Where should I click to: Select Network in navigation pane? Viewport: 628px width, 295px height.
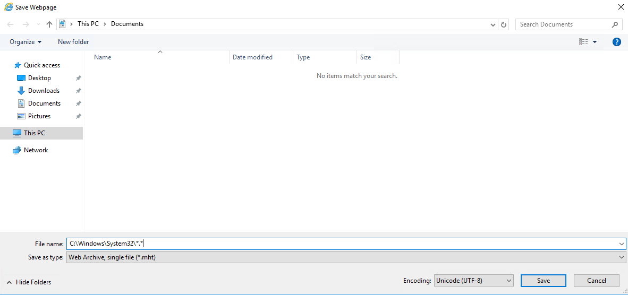(x=36, y=150)
